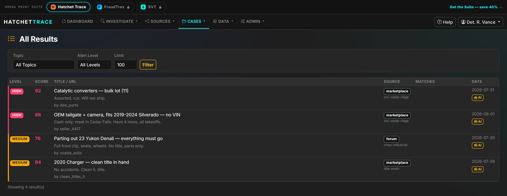Click the HATCHETTRACE logo
This screenshot has height=196, width=507.
click(28, 22)
